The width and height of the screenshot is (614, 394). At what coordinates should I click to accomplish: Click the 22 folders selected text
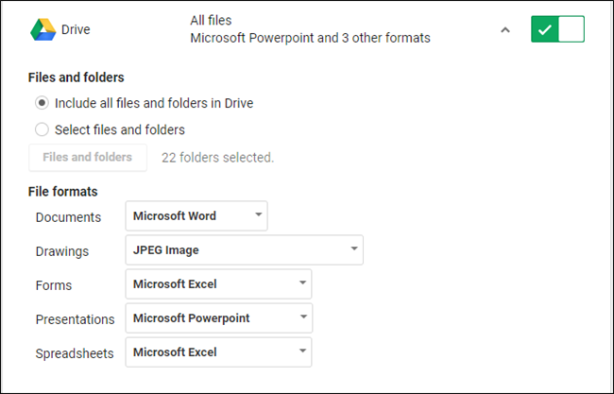pos(217,158)
